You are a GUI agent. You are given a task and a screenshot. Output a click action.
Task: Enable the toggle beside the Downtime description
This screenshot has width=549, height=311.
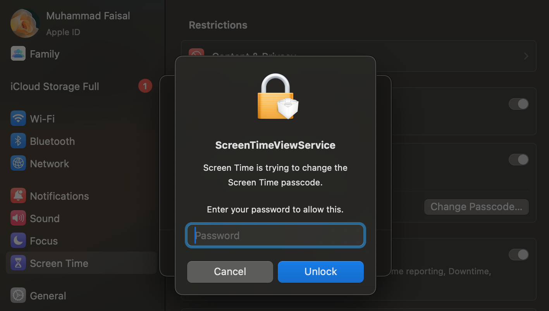(518, 255)
